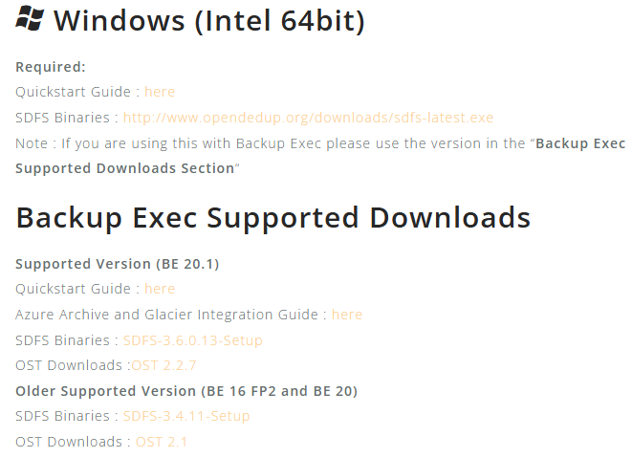The image size is (632, 458).
Task: Click the "Azure Archive and Glacier Integration Guide" label
Action: 167,315
